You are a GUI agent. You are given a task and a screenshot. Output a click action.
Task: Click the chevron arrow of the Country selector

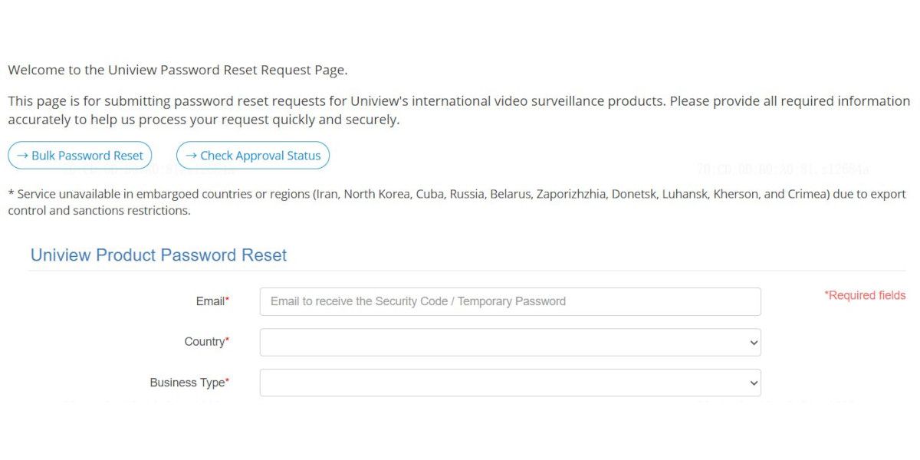point(753,343)
